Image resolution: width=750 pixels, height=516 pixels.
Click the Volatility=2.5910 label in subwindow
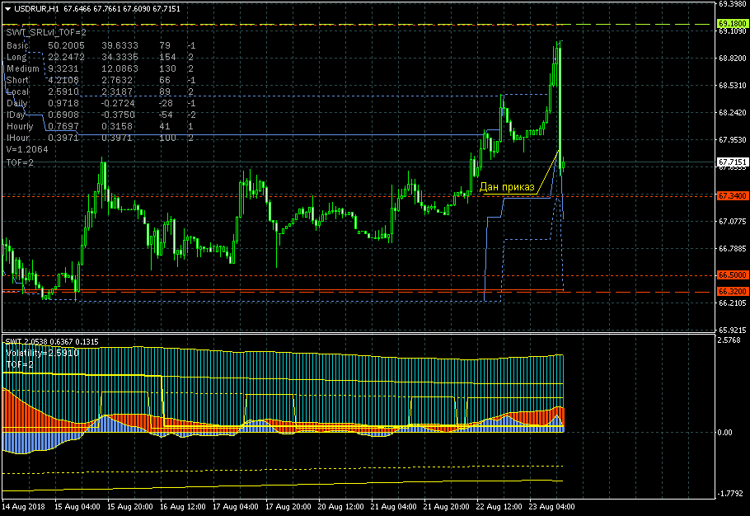42,353
